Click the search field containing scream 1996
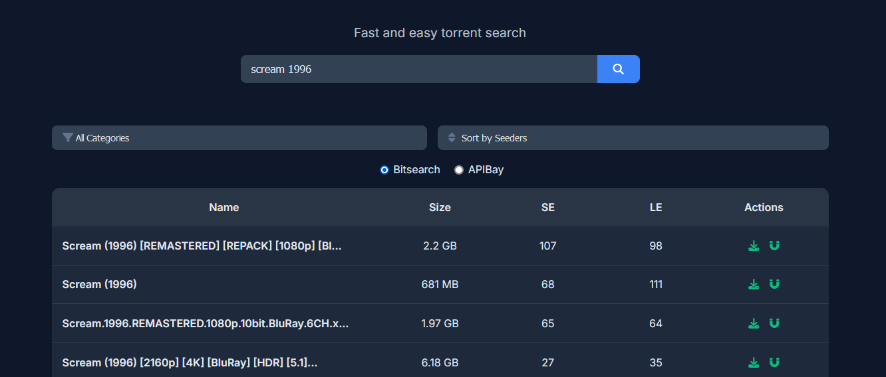The height and width of the screenshot is (377, 886). (x=418, y=69)
